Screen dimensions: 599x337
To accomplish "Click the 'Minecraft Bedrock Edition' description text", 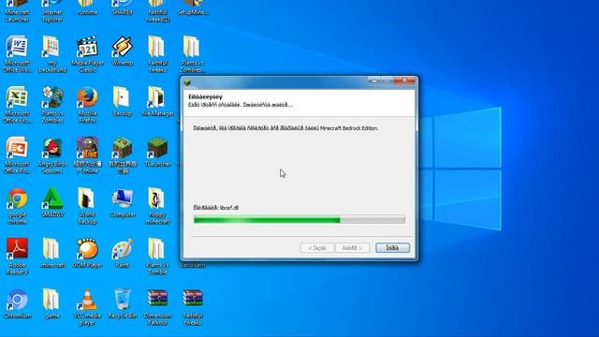I will pyautogui.click(x=349, y=128).
